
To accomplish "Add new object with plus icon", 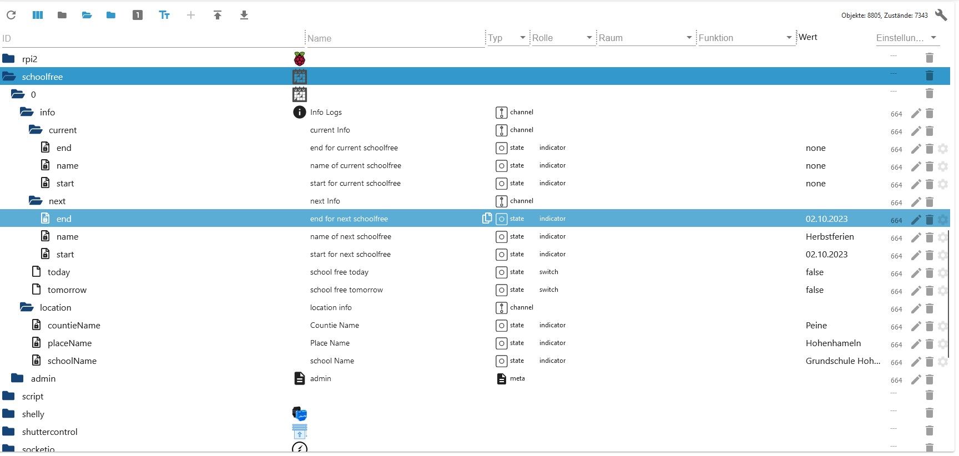I will [x=191, y=15].
